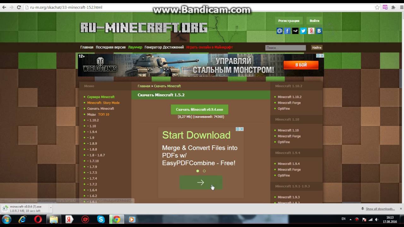
Task: Click the ru-minecraft.org site logo
Action: [x=144, y=28]
